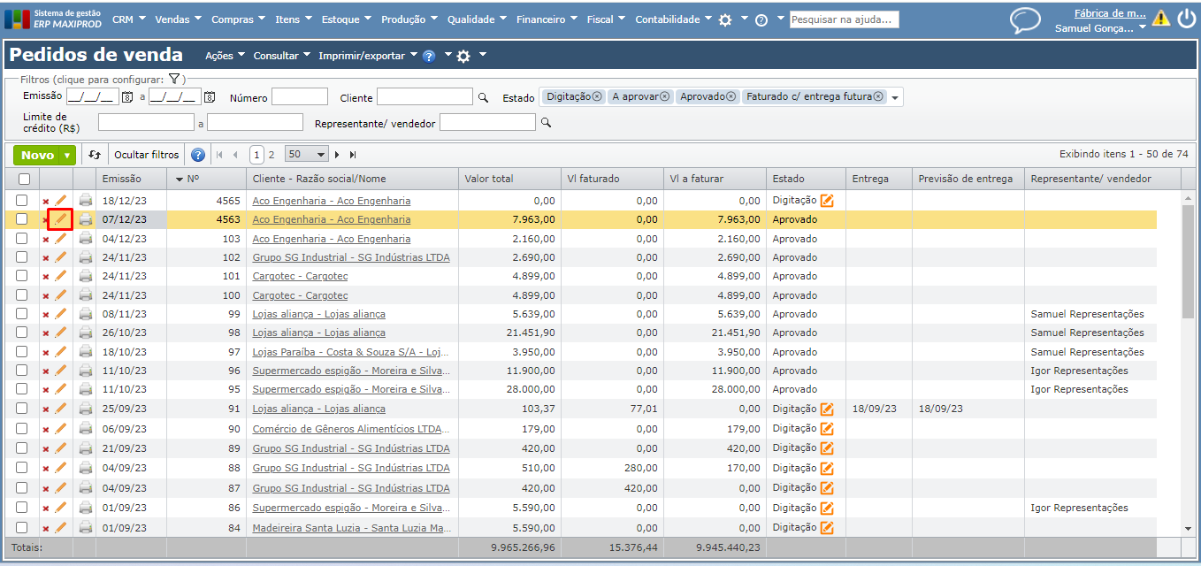Open the page size dropdown showing 50

[x=307, y=155]
